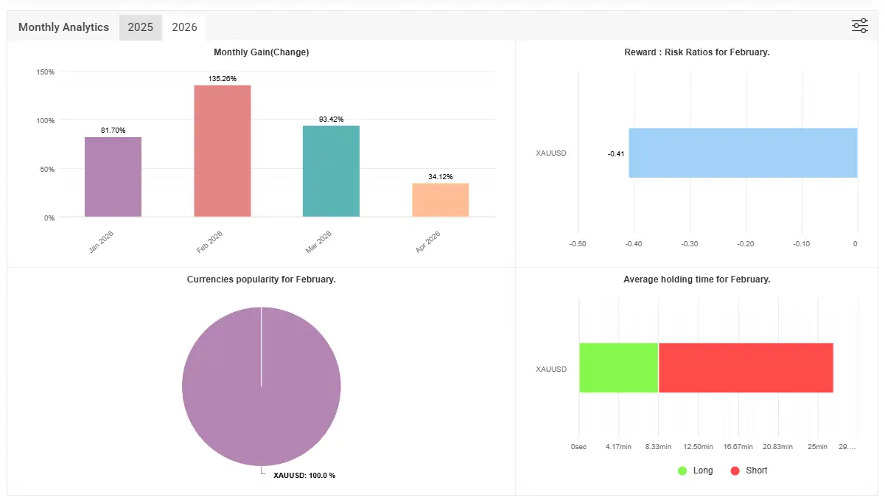Image resolution: width=885 pixels, height=500 pixels.
Task: Click the green Long legend circle
Action: 682,471
